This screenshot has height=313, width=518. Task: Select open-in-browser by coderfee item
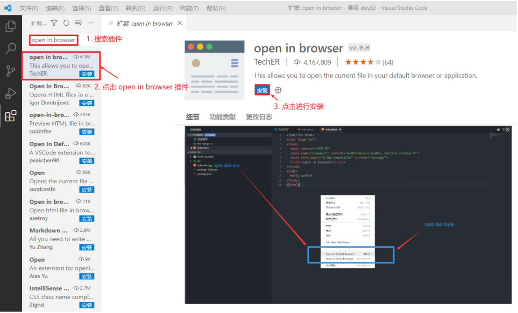pos(62,123)
